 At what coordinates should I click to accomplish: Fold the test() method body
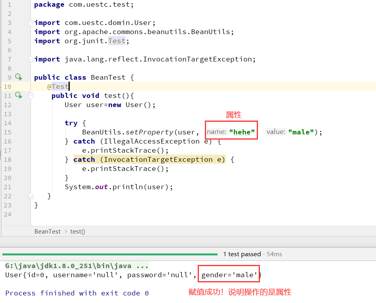[x=31, y=96]
